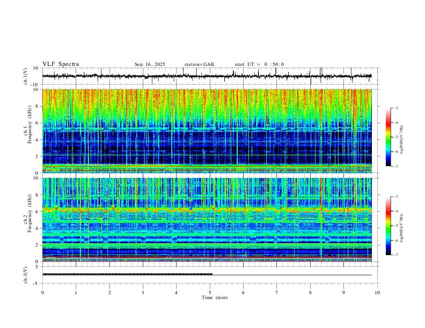
Task: Click the 'ch.1(V)' waveform axis label
Action: click(x=26, y=76)
